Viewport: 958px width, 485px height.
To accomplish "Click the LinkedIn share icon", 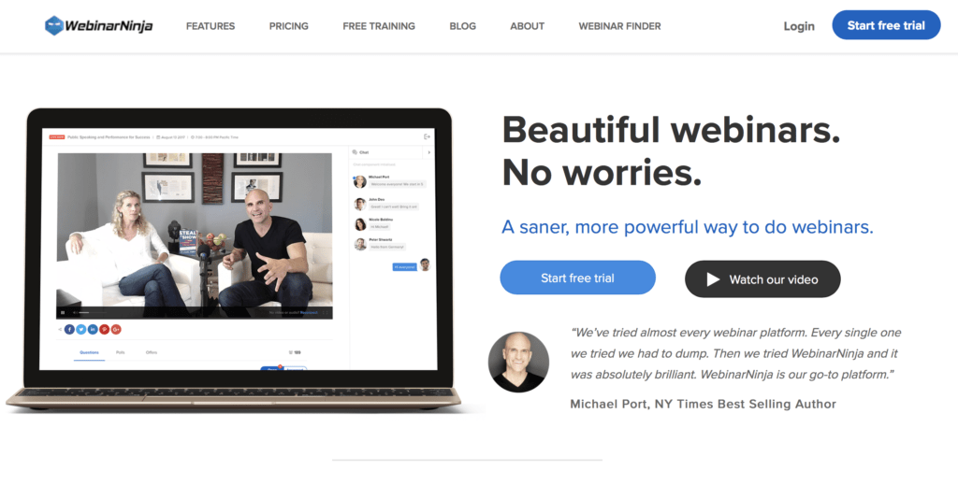I will (x=93, y=330).
